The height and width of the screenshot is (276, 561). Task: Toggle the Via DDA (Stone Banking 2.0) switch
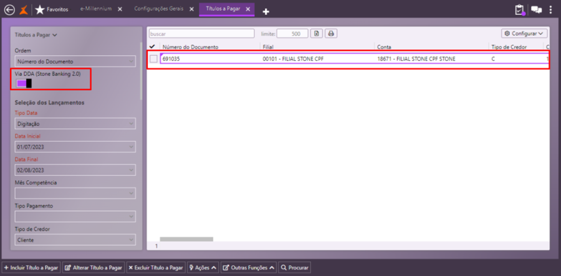pos(24,83)
